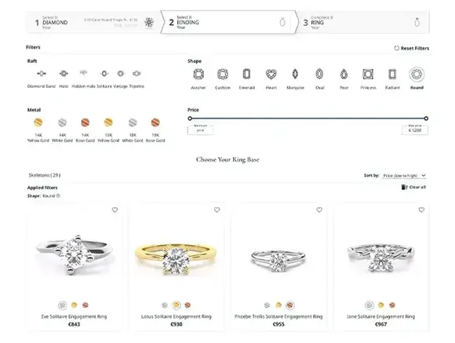
Task: Click the ring icon in step 3
Action: (417, 22)
